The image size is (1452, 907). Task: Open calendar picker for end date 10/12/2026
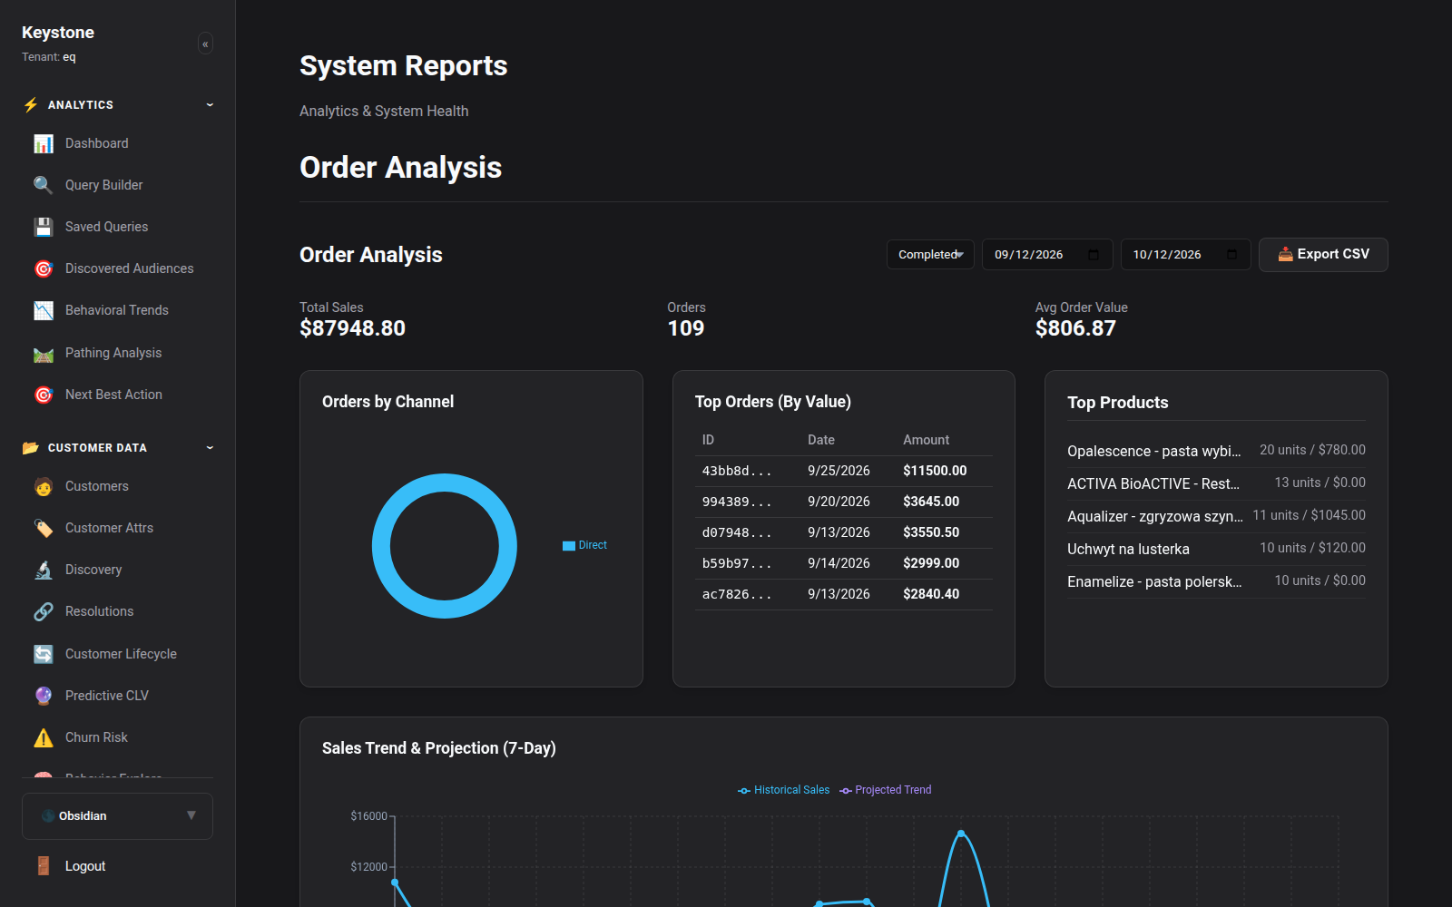pyautogui.click(x=1231, y=255)
